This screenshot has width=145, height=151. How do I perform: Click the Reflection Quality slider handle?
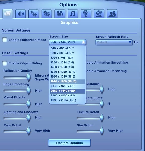pos(28,77)
